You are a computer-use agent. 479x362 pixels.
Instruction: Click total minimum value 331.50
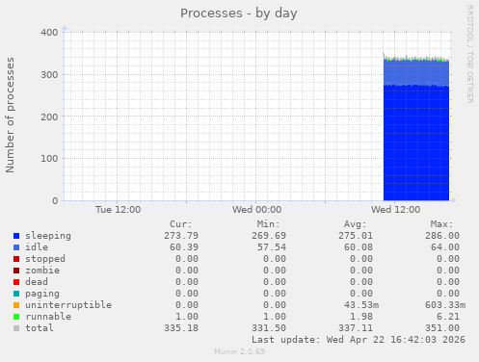269,328
